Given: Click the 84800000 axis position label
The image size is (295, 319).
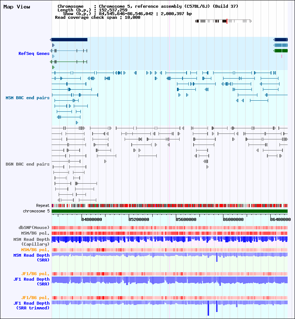Looking at the screenshot, I should 91,219.
